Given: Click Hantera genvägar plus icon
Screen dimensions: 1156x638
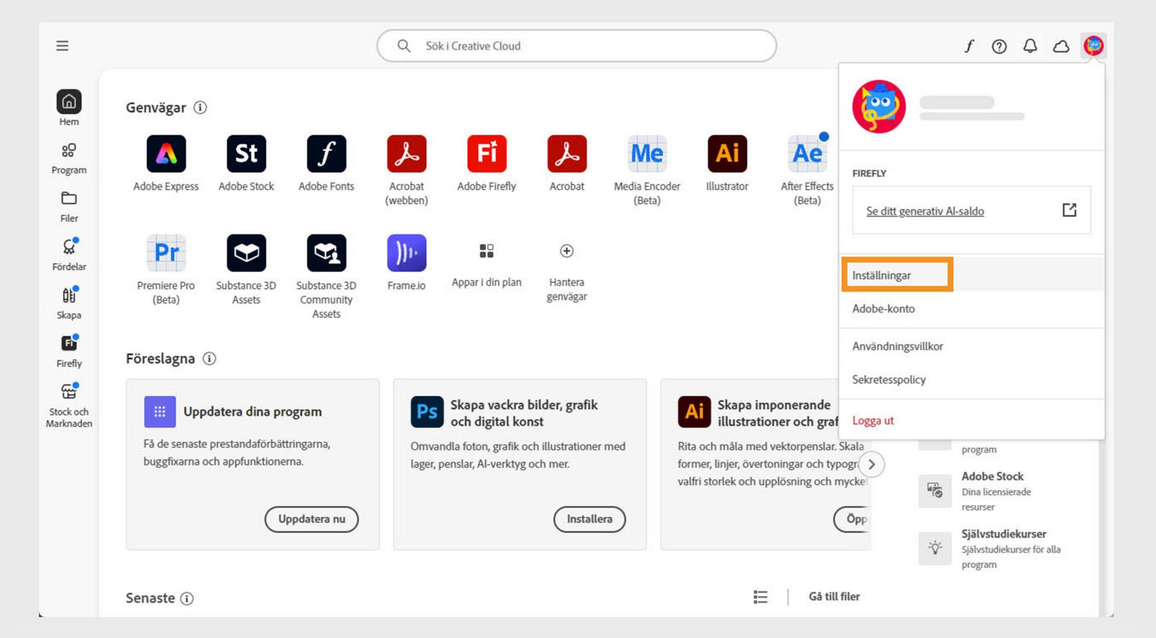Looking at the screenshot, I should 567,251.
